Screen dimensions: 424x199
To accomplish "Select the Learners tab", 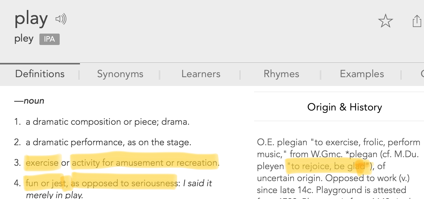I will pyautogui.click(x=201, y=74).
